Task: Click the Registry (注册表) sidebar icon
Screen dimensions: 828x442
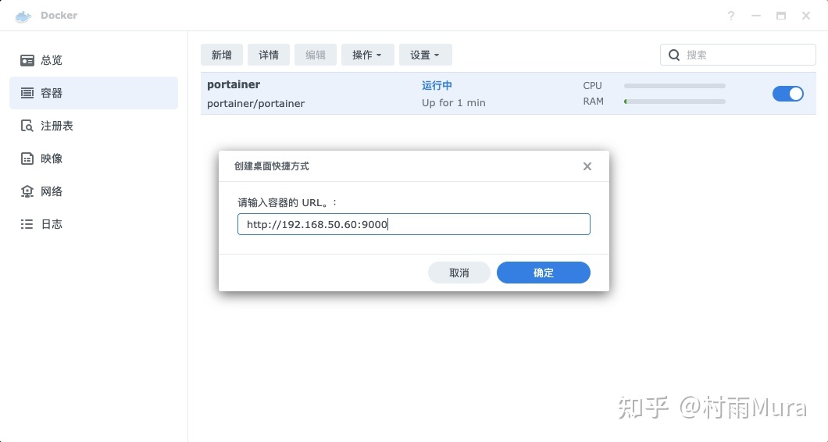Action: (x=27, y=126)
